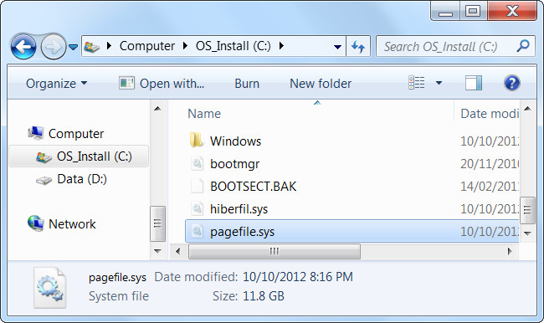Click the pagefile.sys icon in file list
Viewport: 544px width, 323px height.
coord(197,231)
